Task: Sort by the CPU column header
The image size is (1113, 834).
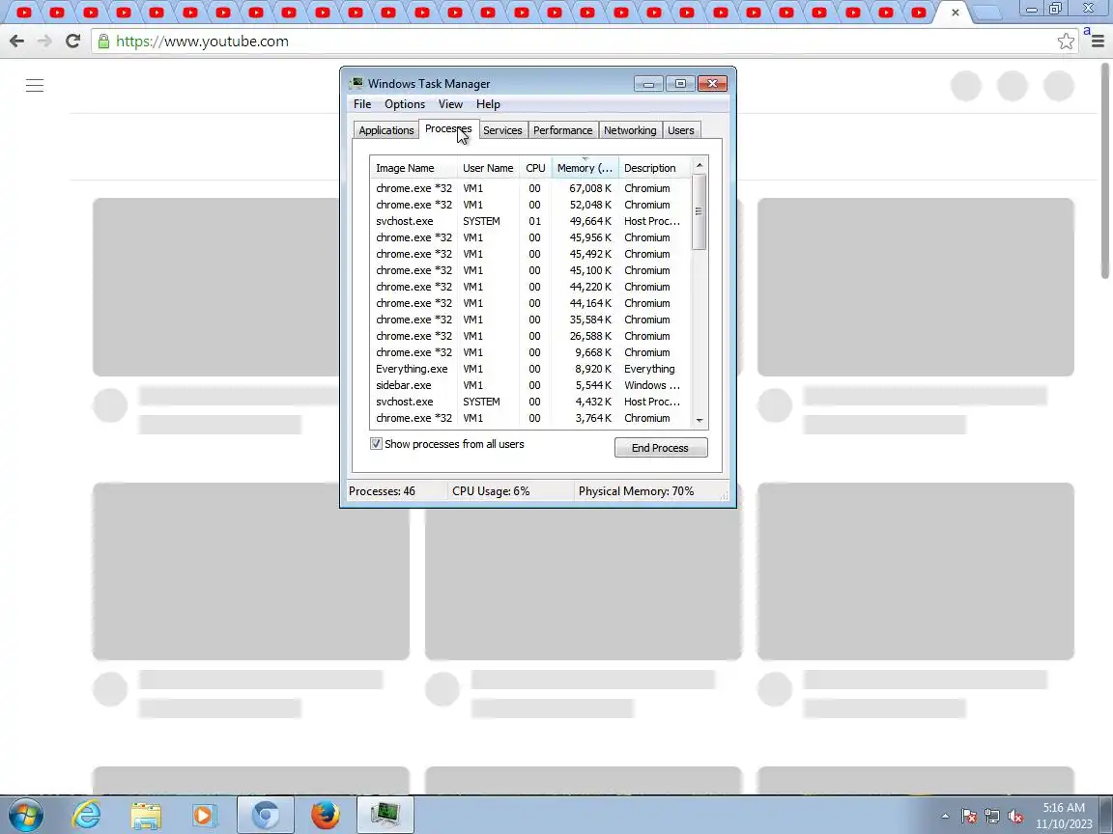Action: [x=536, y=168]
